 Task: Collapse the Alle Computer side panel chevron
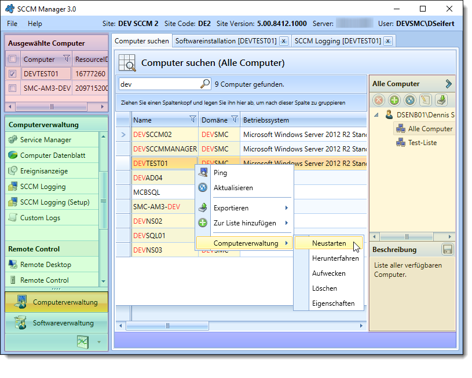pyautogui.click(x=448, y=84)
